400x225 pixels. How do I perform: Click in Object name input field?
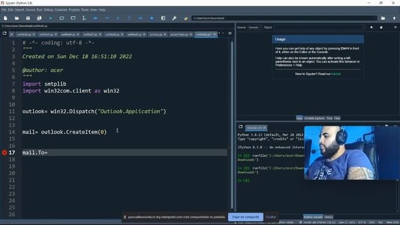(318, 27)
